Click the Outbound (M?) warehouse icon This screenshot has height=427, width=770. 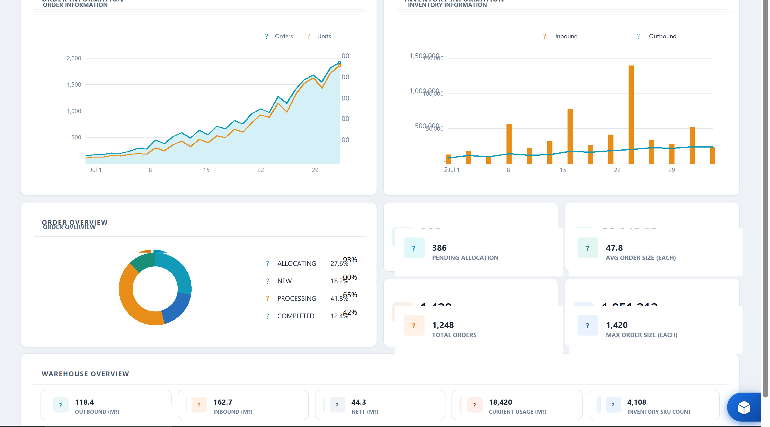tap(61, 405)
